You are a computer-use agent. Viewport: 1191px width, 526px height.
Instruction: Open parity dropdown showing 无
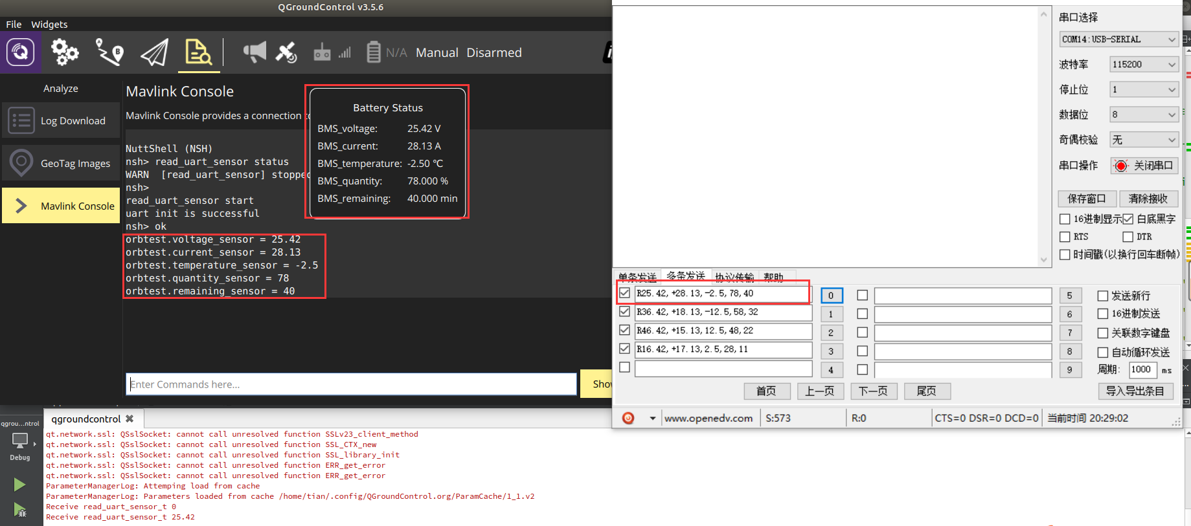1144,140
